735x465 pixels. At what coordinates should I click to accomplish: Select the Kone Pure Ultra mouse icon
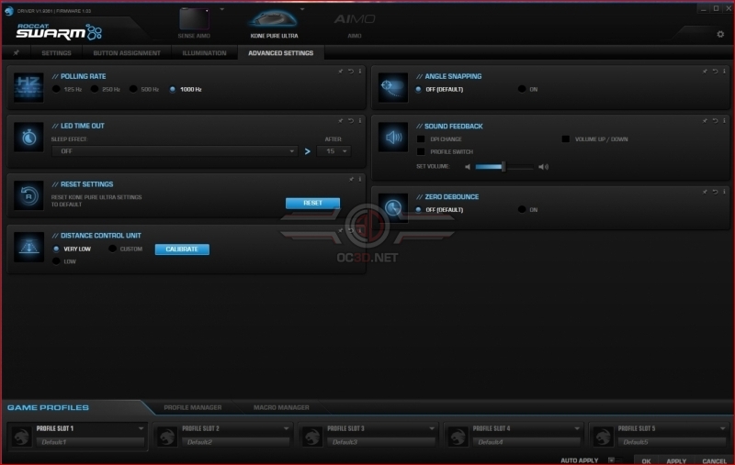click(274, 18)
